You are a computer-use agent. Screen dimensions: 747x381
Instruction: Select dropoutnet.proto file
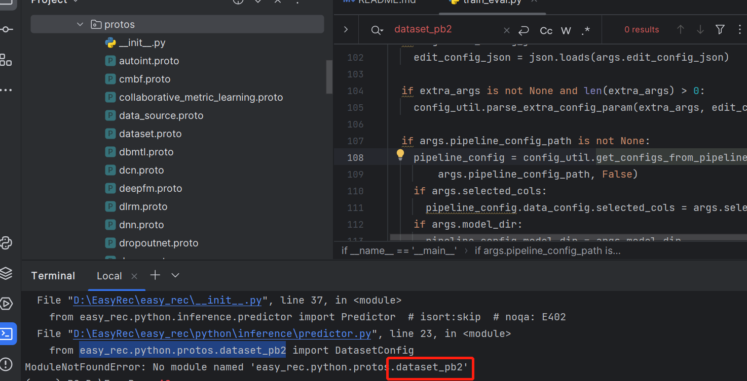pos(159,243)
